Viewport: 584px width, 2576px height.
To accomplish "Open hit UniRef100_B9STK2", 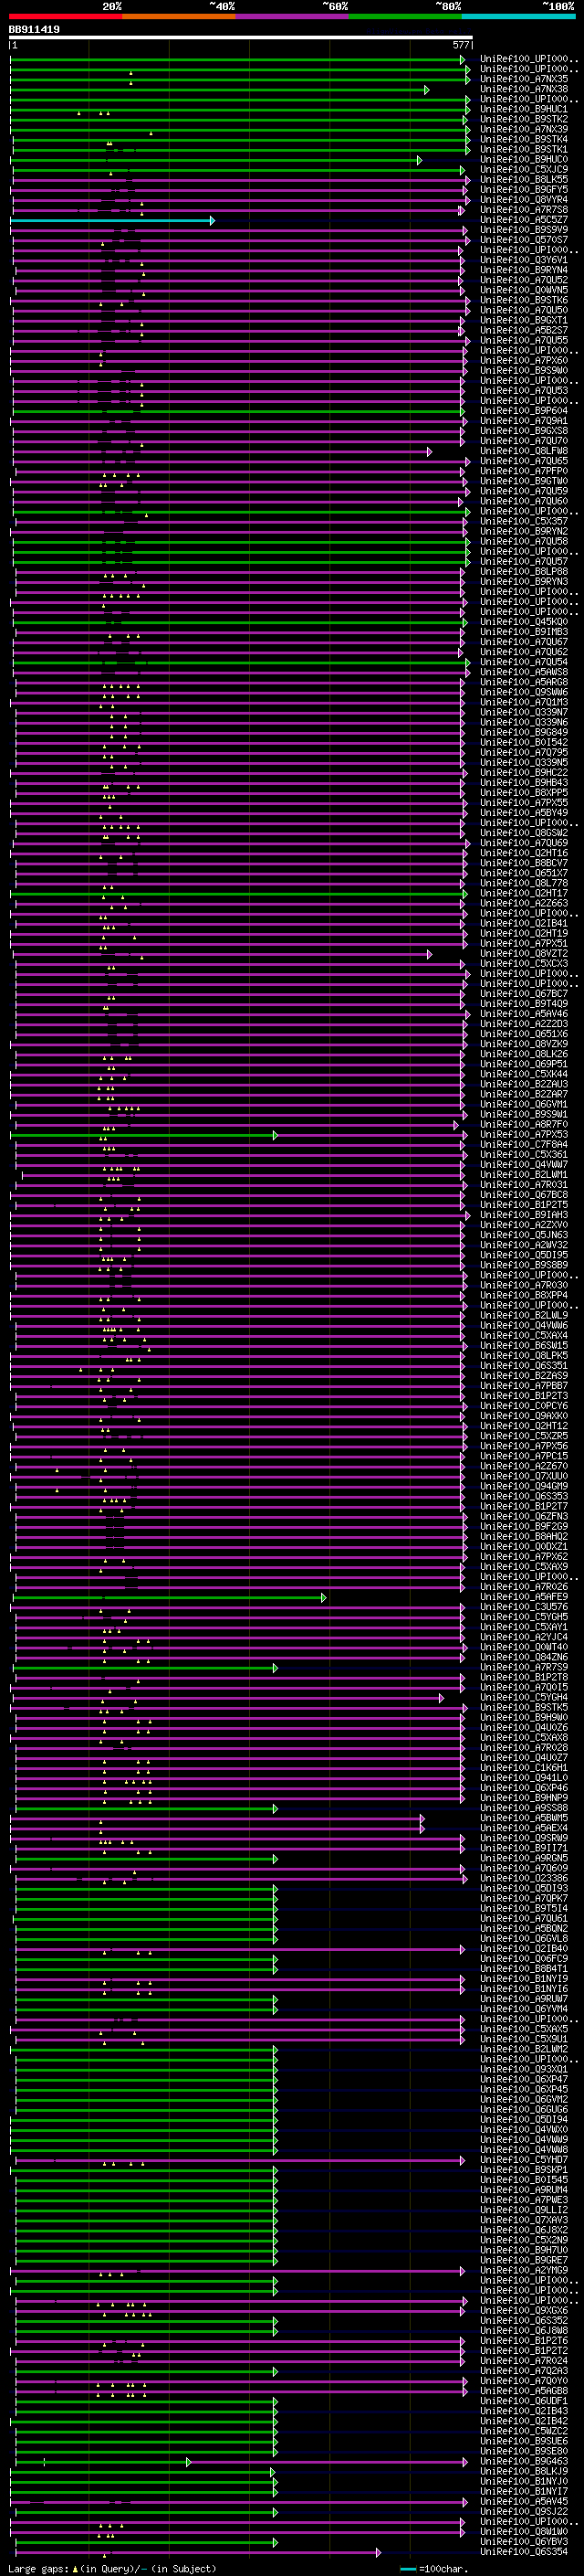I will (524, 119).
